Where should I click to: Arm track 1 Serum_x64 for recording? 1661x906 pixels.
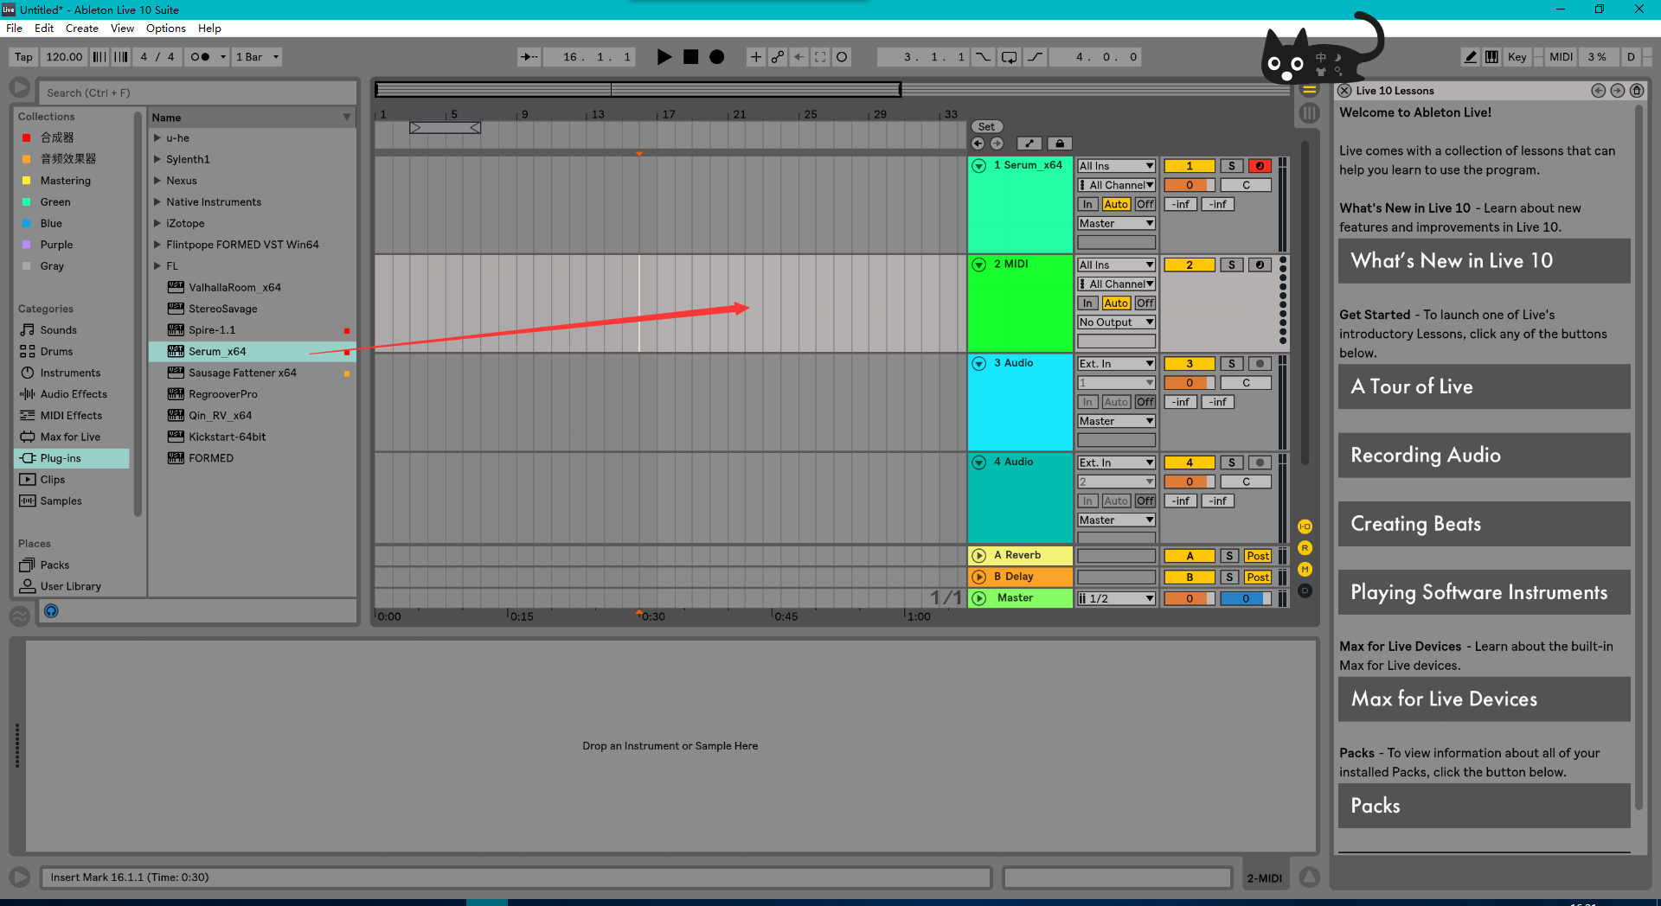coord(1260,166)
